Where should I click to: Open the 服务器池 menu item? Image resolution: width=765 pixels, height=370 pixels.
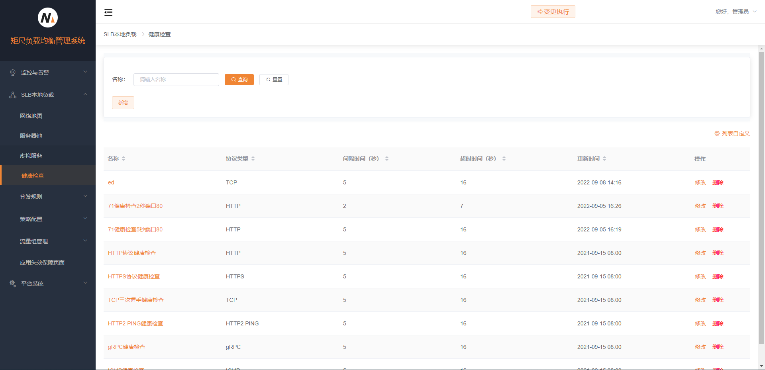(x=31, y=136)
